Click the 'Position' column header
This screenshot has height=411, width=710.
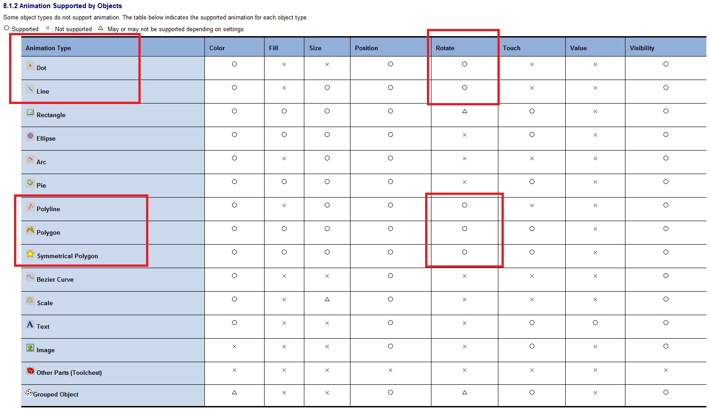[366, 48]
